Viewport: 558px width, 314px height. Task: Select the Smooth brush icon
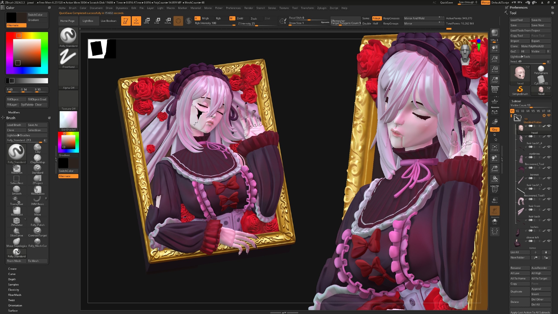pyautogui.click(x=16, y=190)
